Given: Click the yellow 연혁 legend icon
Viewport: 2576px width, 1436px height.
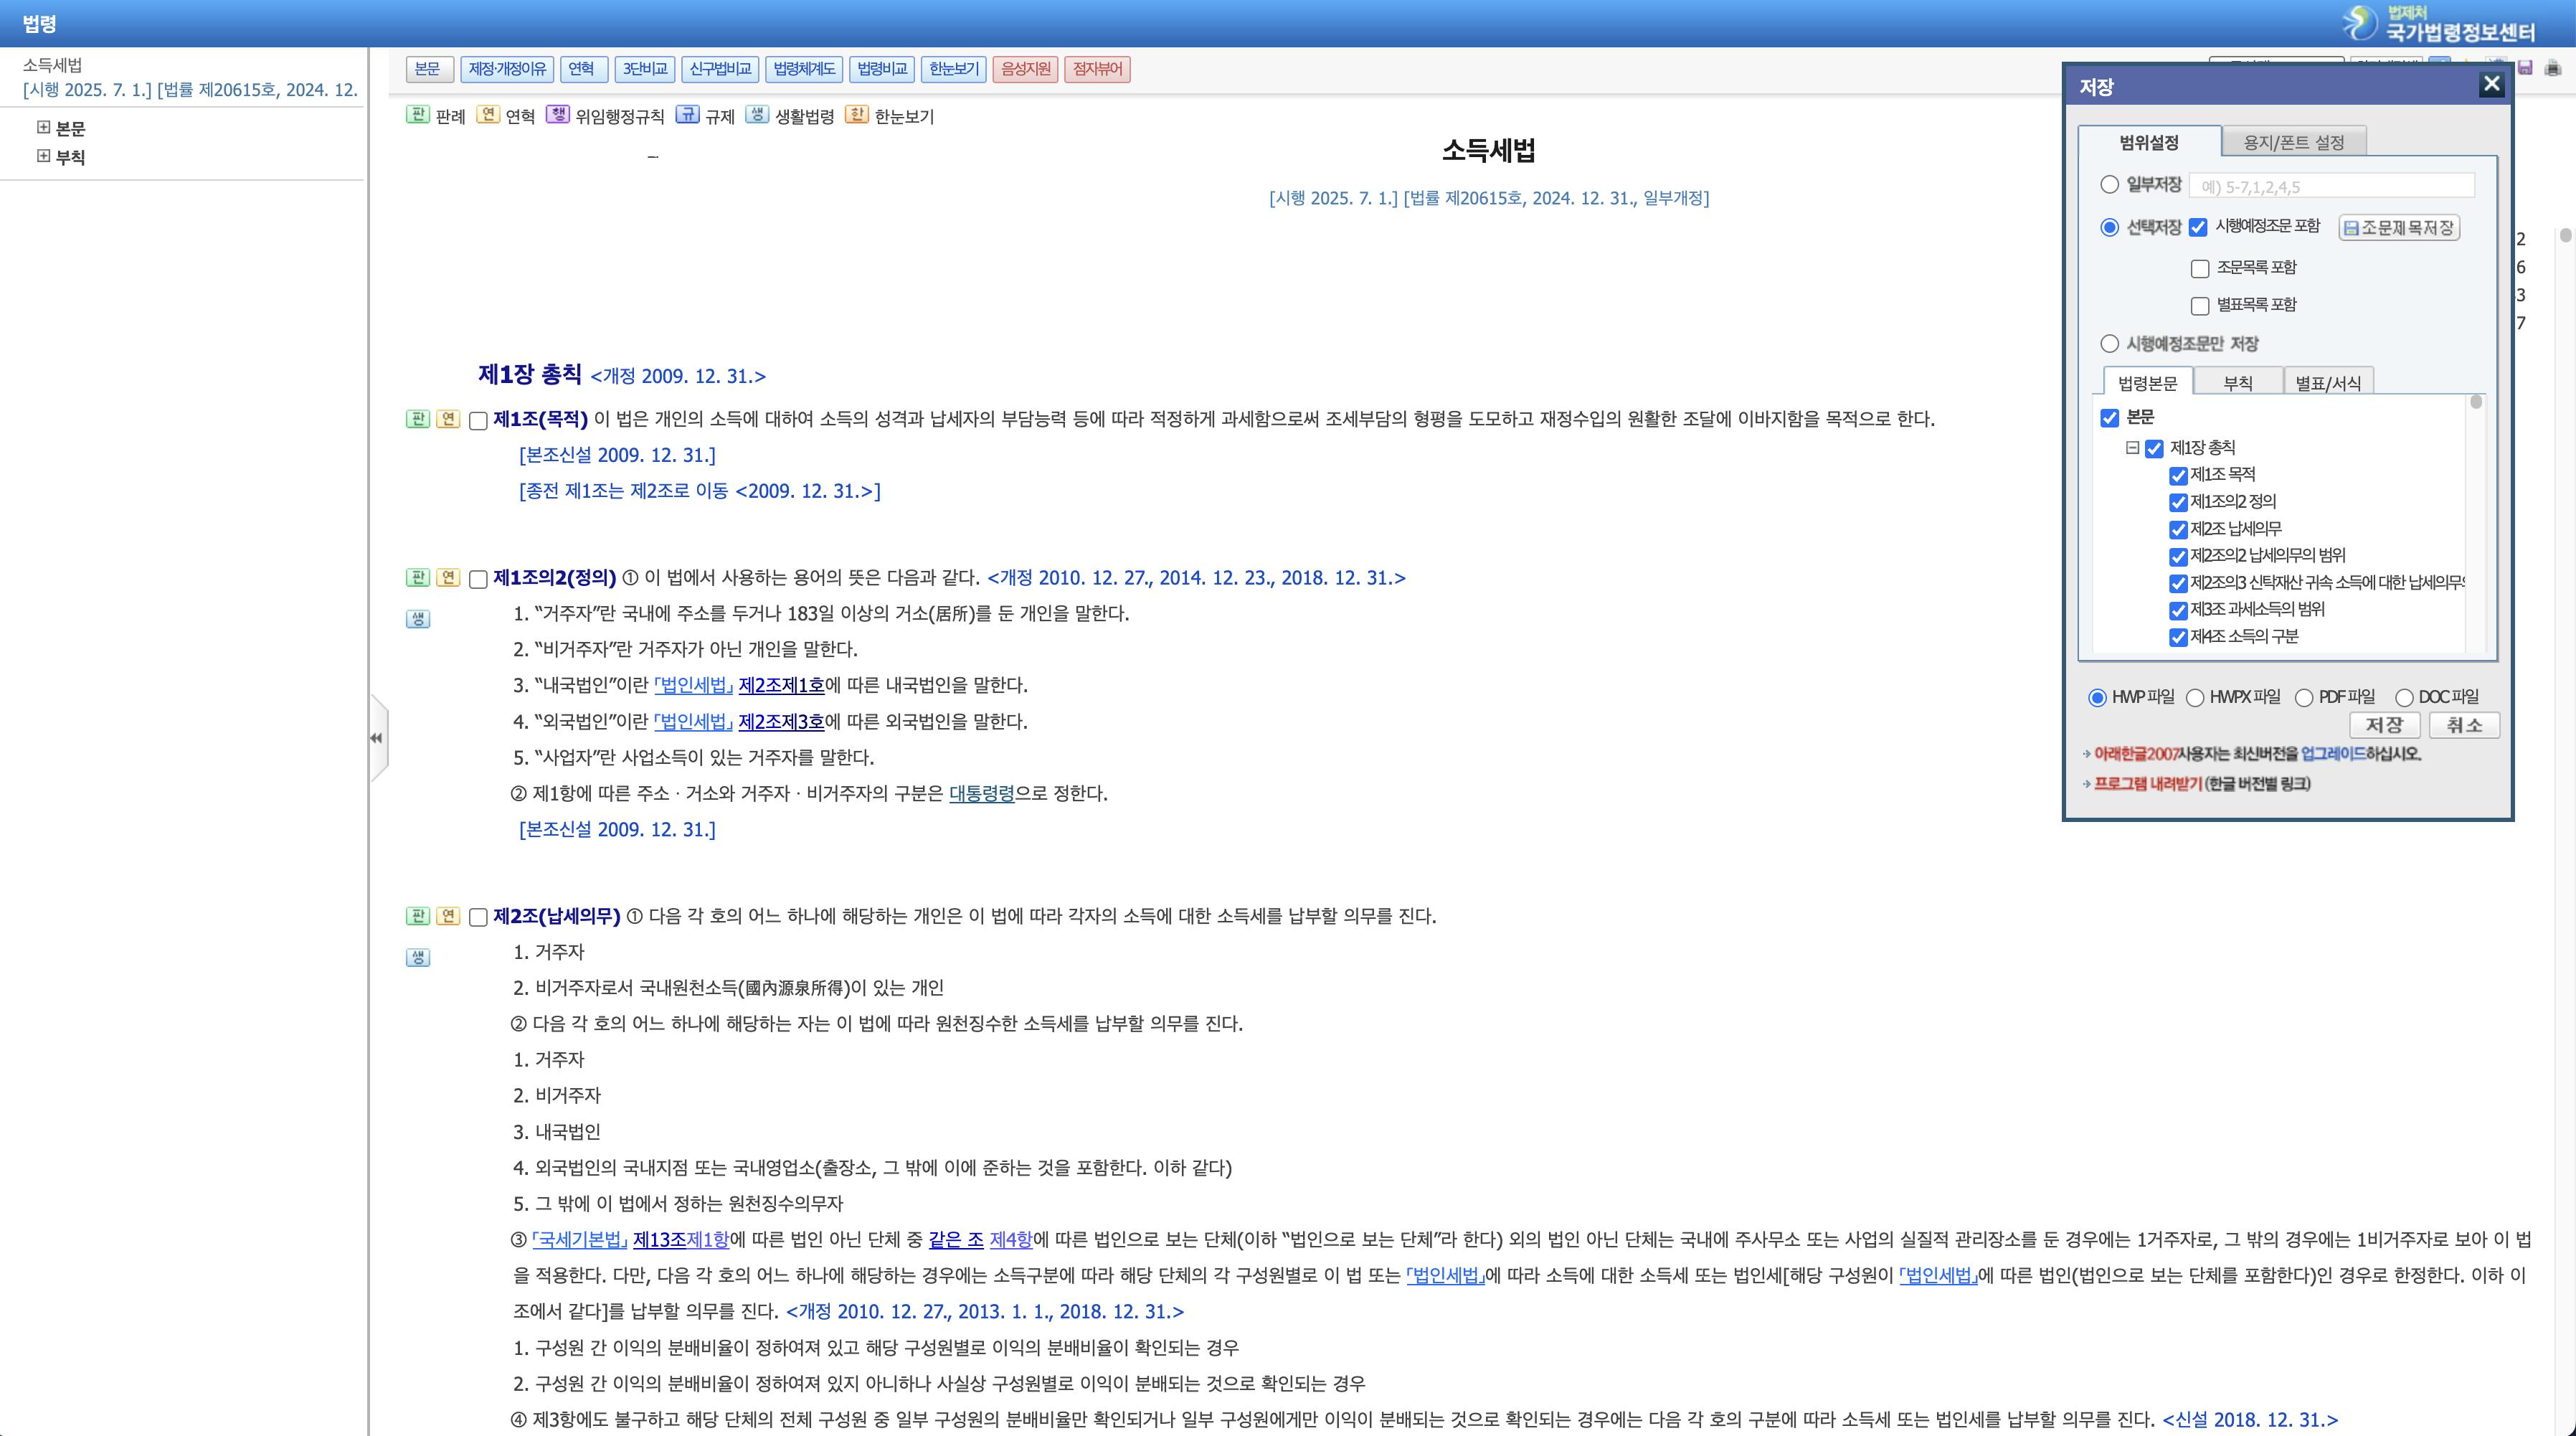Looking at the screenshot, I should 488,115.
